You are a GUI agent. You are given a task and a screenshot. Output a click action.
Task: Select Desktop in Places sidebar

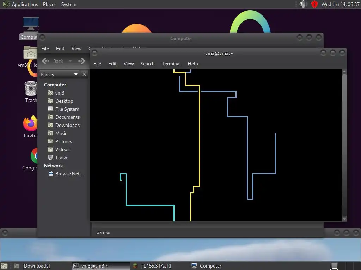[x=64, y=101]
